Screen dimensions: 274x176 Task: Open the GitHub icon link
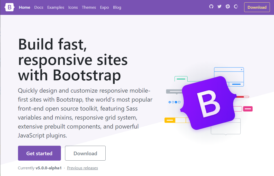tap(211, 7)
